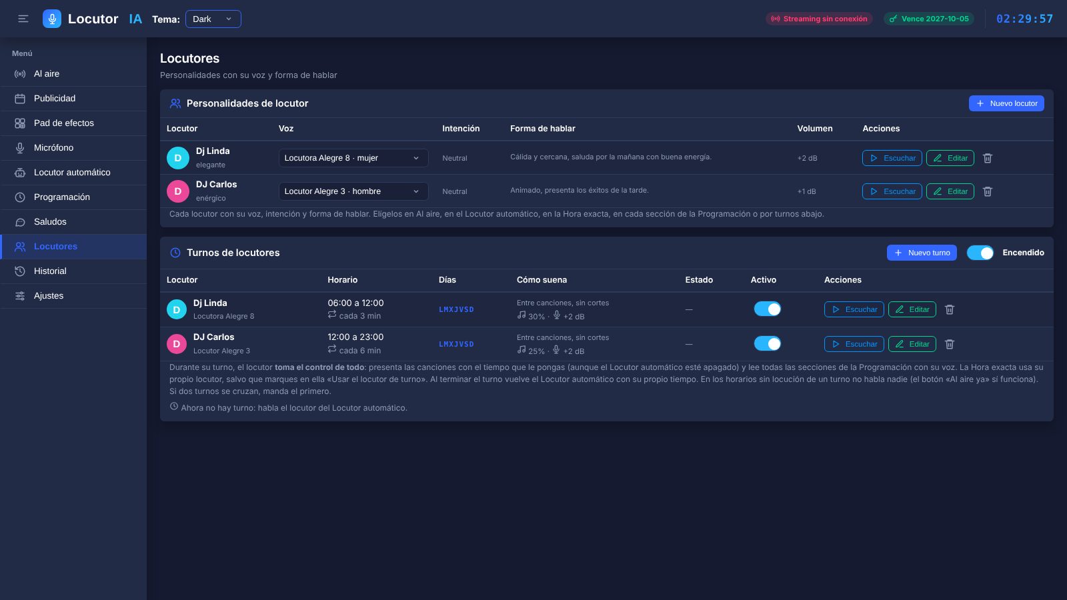Open Locutor Alegre 3 · hombre voice dropdown
Image resolution: width=1067 pixels, height=600 pixels.
tap(353, 191)
